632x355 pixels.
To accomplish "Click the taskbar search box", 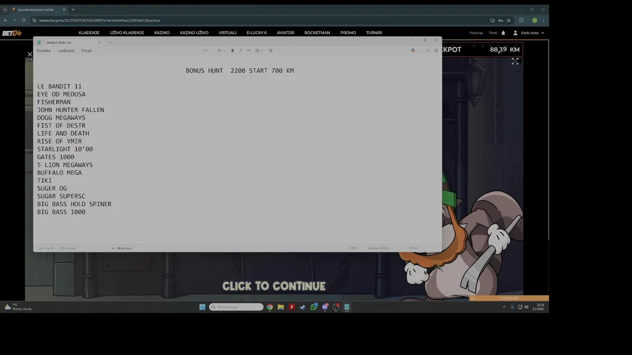I will [236, 307].
